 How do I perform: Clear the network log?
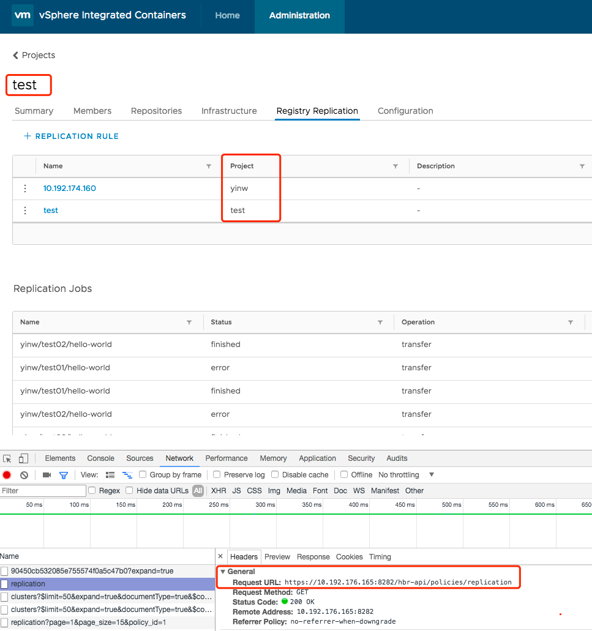(x=24, y=474)
